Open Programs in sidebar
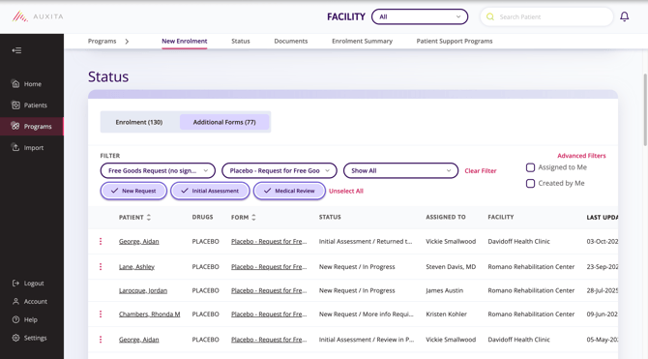648x359 pixels. pos(31,126)
